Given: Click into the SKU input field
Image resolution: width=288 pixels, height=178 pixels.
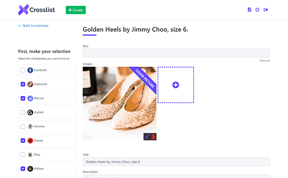Looking at the screenshot, I should (176, 53).
